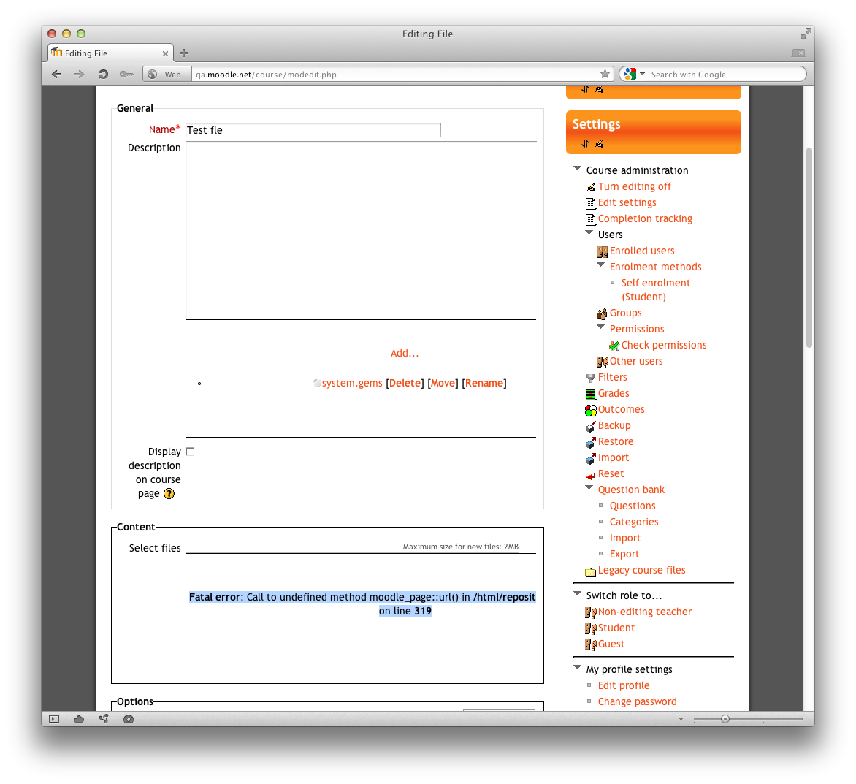Rename the system.gems file
The image size is (856, 784).
coord(484,384)
